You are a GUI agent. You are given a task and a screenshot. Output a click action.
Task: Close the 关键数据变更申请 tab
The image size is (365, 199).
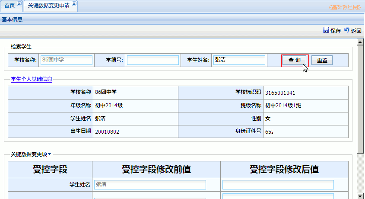(x=74, y=3)
